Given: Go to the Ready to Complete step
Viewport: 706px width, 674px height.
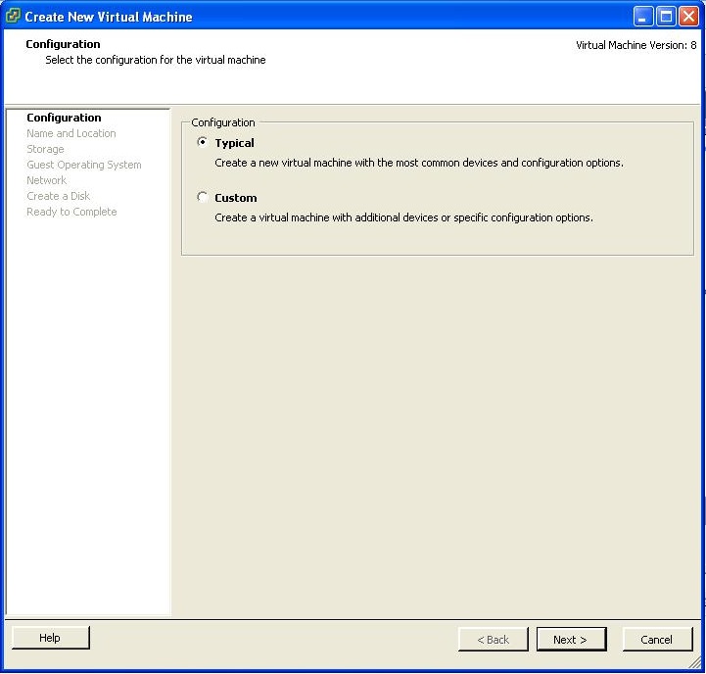Looking at the screenshot, I should point(71,212).
